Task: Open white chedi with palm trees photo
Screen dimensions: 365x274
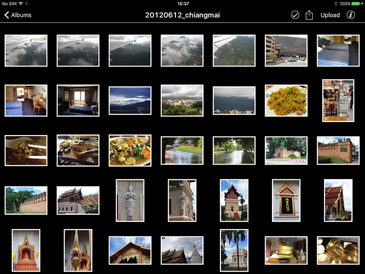Action: [x=234, y=250]
